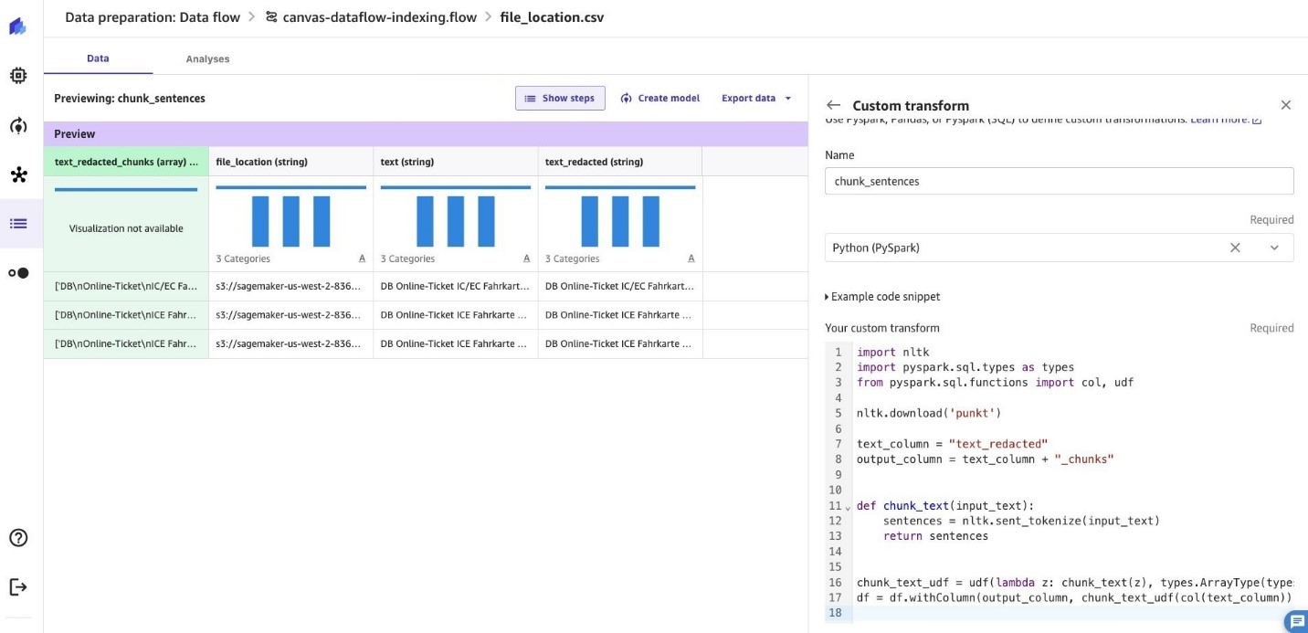1308x633 pixels.
Task: Open the Export data dropdown
Action: point(756,98)
